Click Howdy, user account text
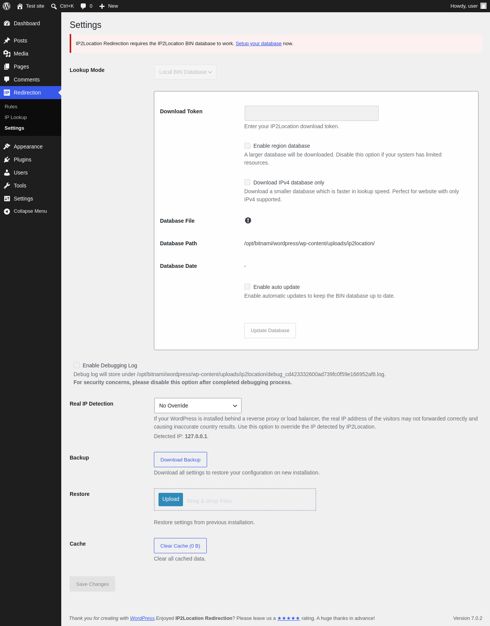Image resolution: width=490 pixels, height=626 pixels. 464,6
